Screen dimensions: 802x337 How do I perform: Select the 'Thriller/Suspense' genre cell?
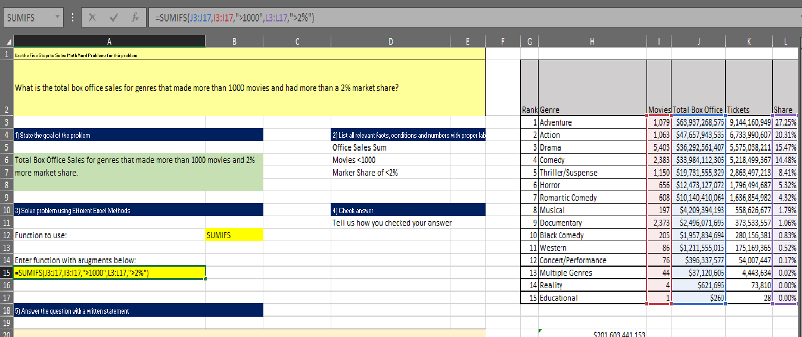click(x=592, y=173)
